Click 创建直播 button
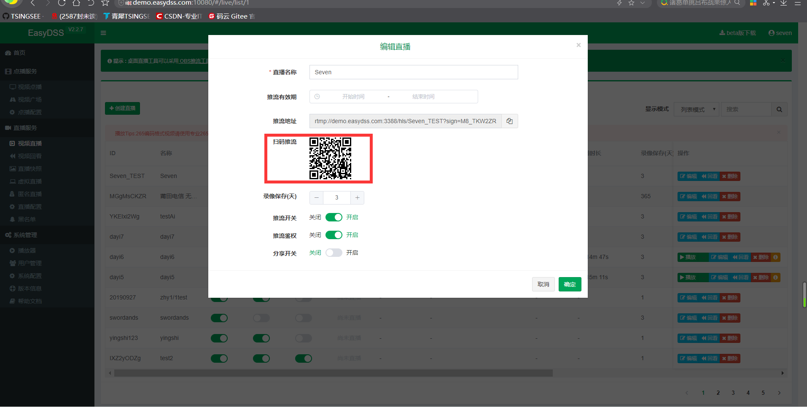807x407 pixels. [122, 108]
